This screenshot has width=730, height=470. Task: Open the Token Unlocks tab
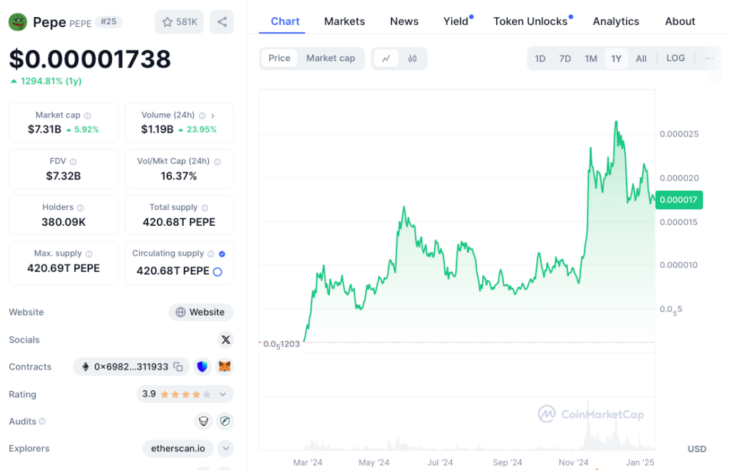point(530,21)
